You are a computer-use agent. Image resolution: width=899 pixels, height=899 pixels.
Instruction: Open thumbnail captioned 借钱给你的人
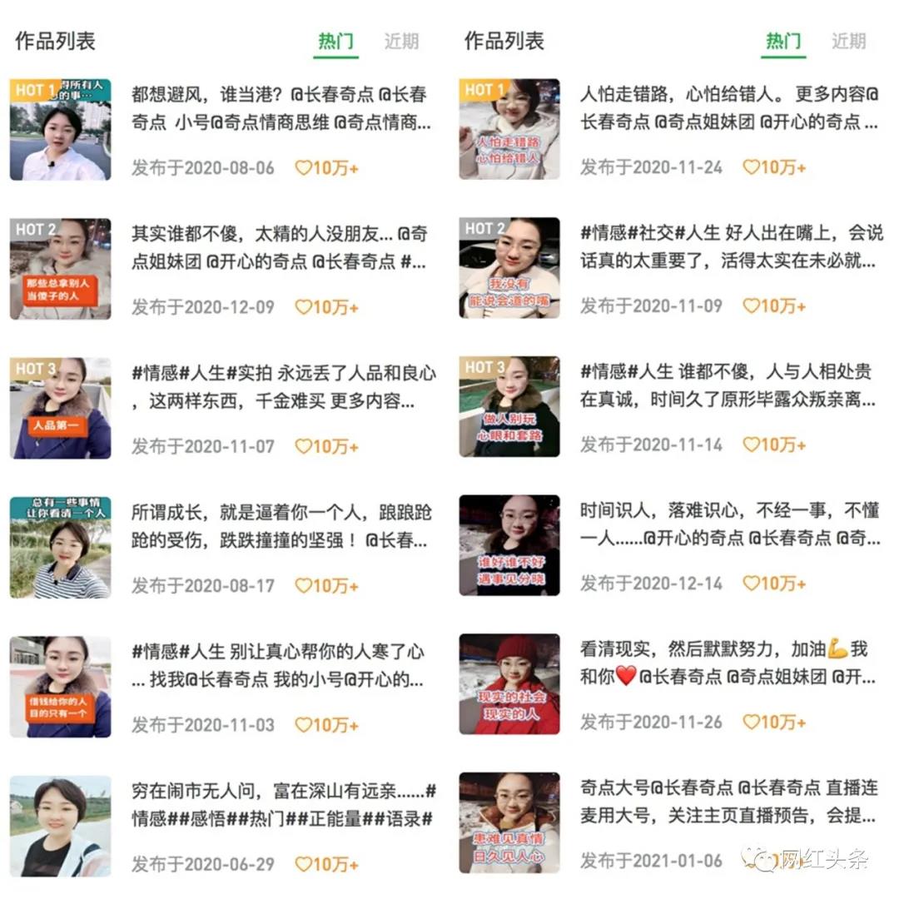[x=60, y=686]
